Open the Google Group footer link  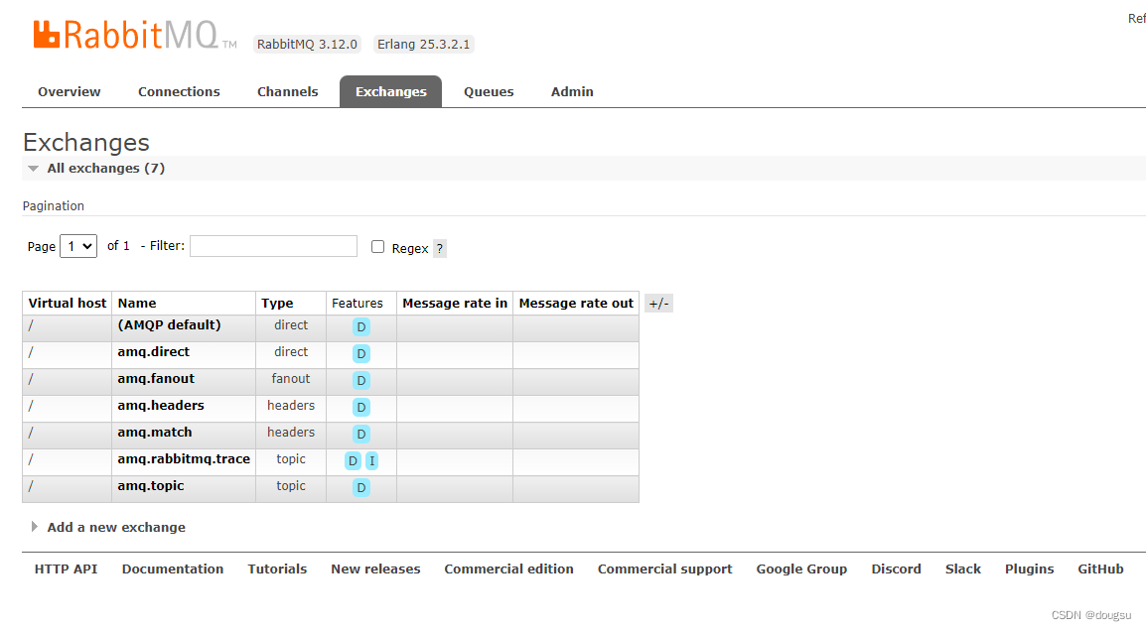tap(801, 568)
